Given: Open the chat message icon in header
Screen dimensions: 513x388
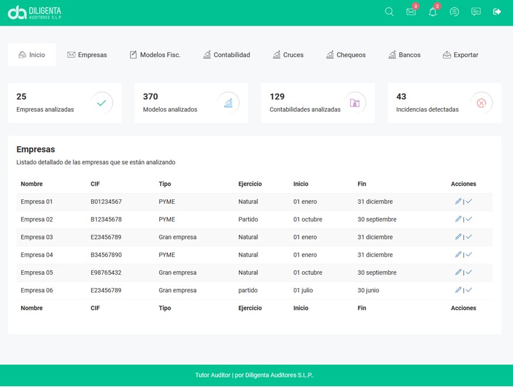Looking at the screenshot, I should tap(476, 12).
